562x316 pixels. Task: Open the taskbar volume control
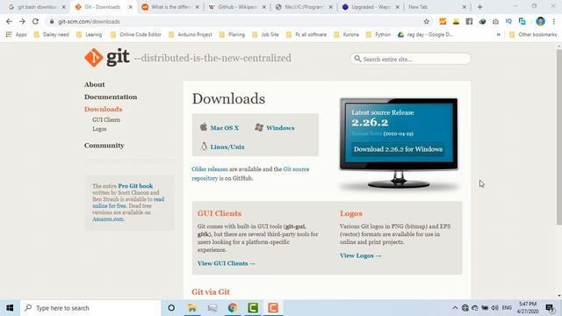click(x=495, y=308)
